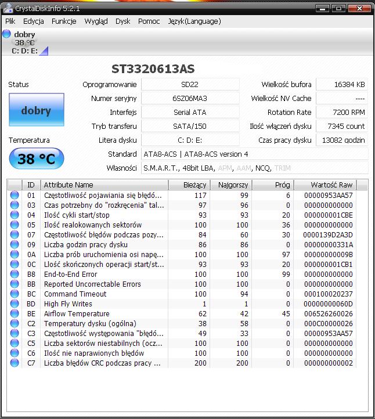Open the Plik menu

pos(10,21)
